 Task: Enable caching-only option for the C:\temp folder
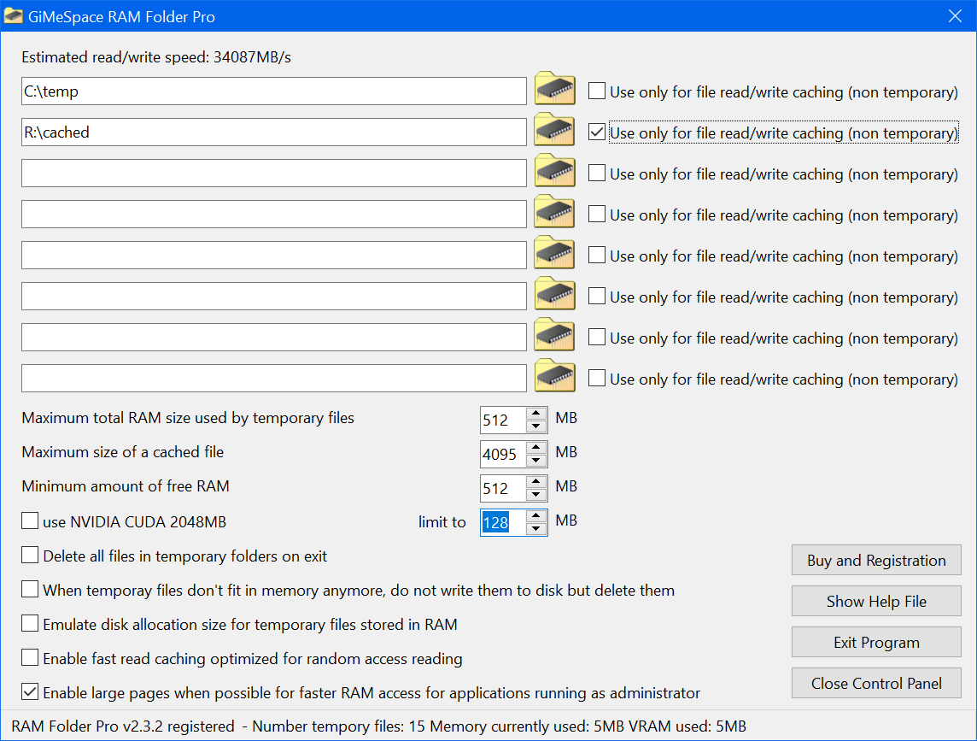point(597,91)
